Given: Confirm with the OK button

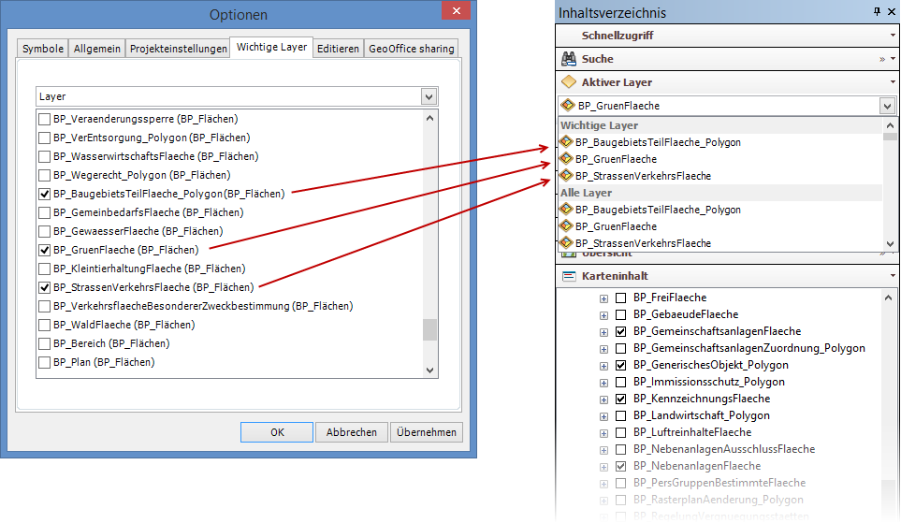Looking at the screenshot, I should pos(277,432).
